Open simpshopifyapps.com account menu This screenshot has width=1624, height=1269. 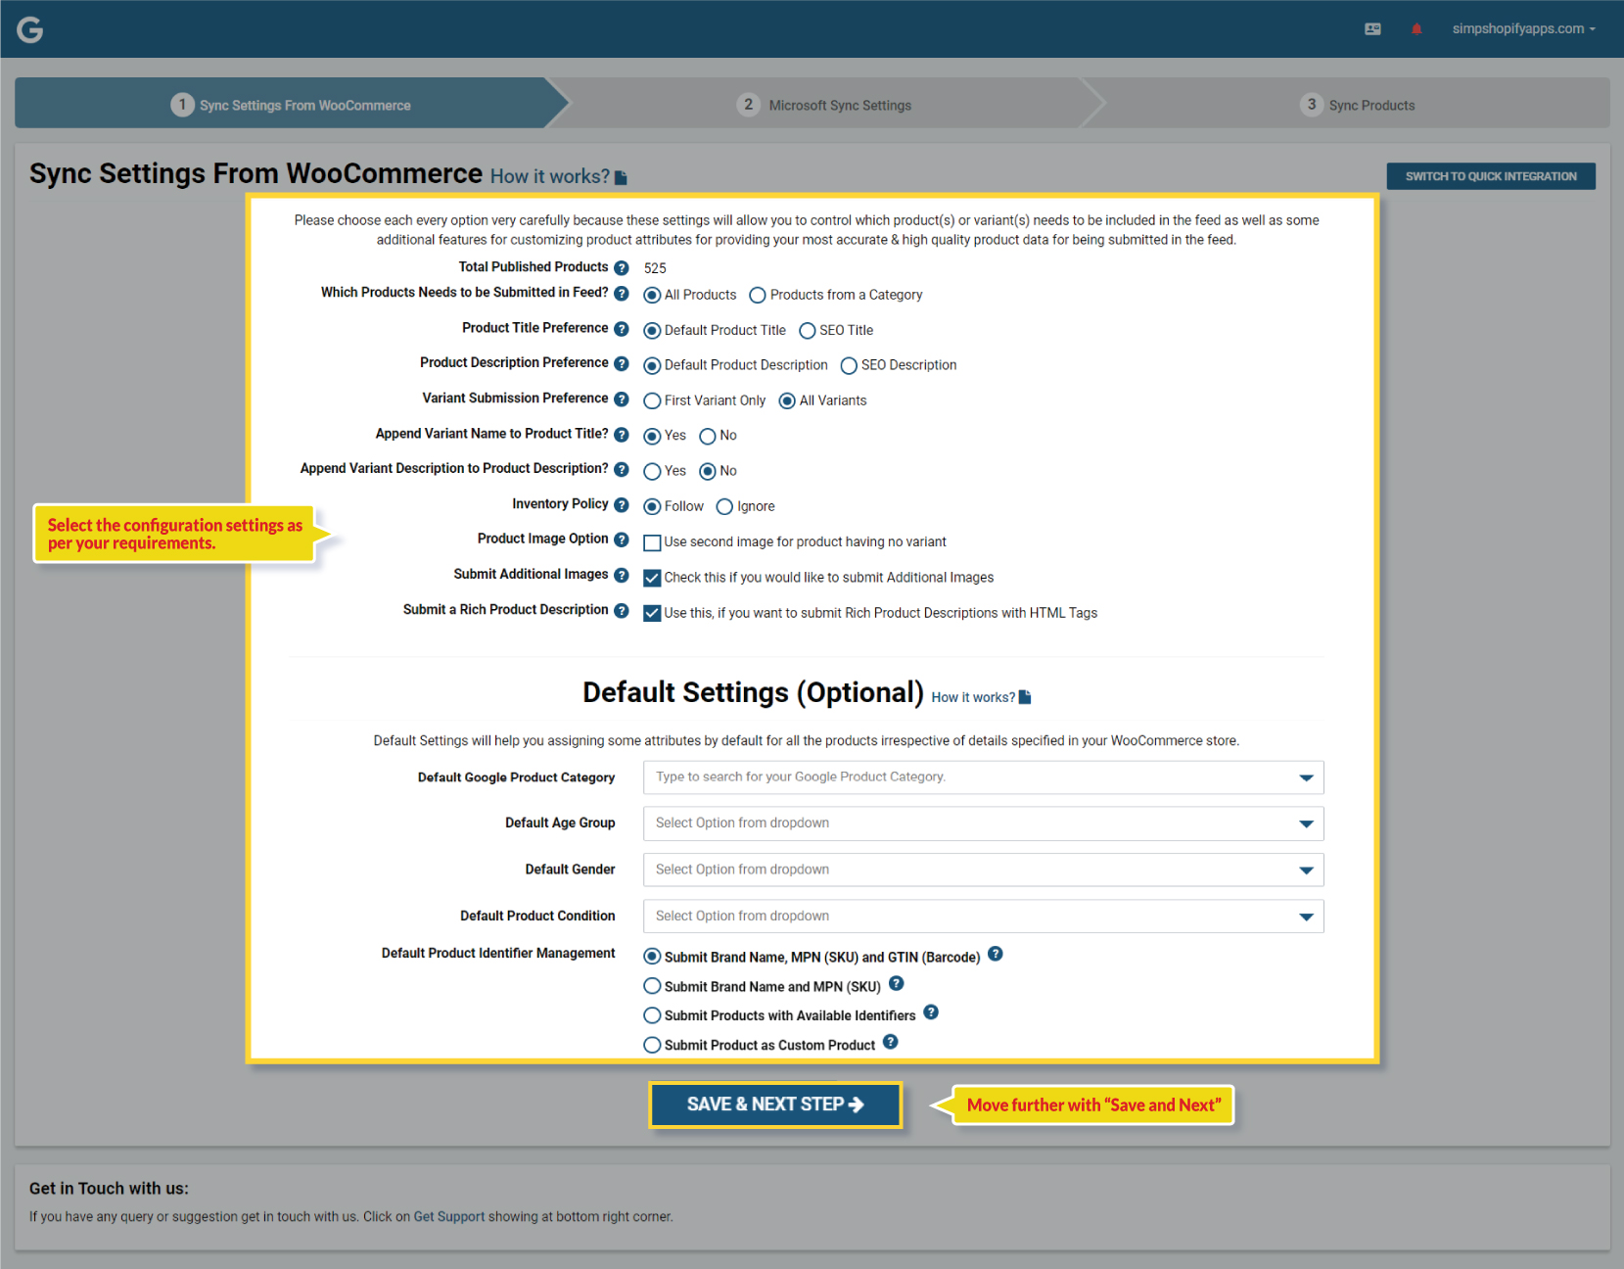[1523, 29]
